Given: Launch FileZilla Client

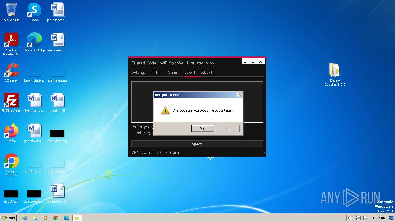Looking at the screenshot, I should [x=11, y=103].
